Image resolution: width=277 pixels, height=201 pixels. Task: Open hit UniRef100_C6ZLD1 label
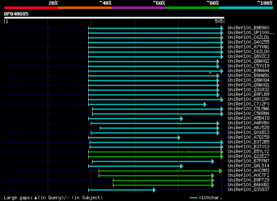click(248, 37)
